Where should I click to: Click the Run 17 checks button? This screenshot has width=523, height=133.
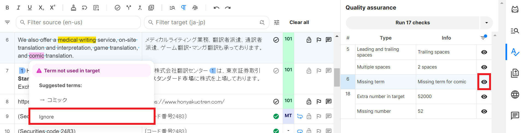click(412, 23)
